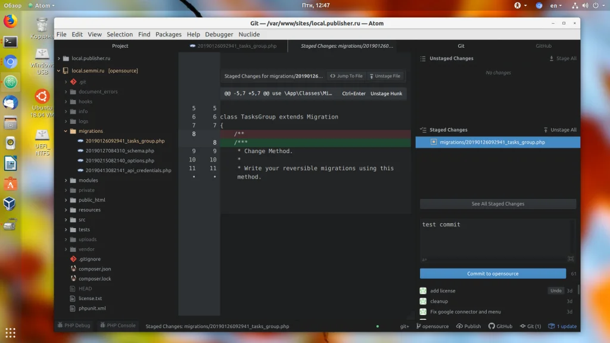Expand the local.publisher.ru project folder

pyautogui.click(x=59, y=58)
